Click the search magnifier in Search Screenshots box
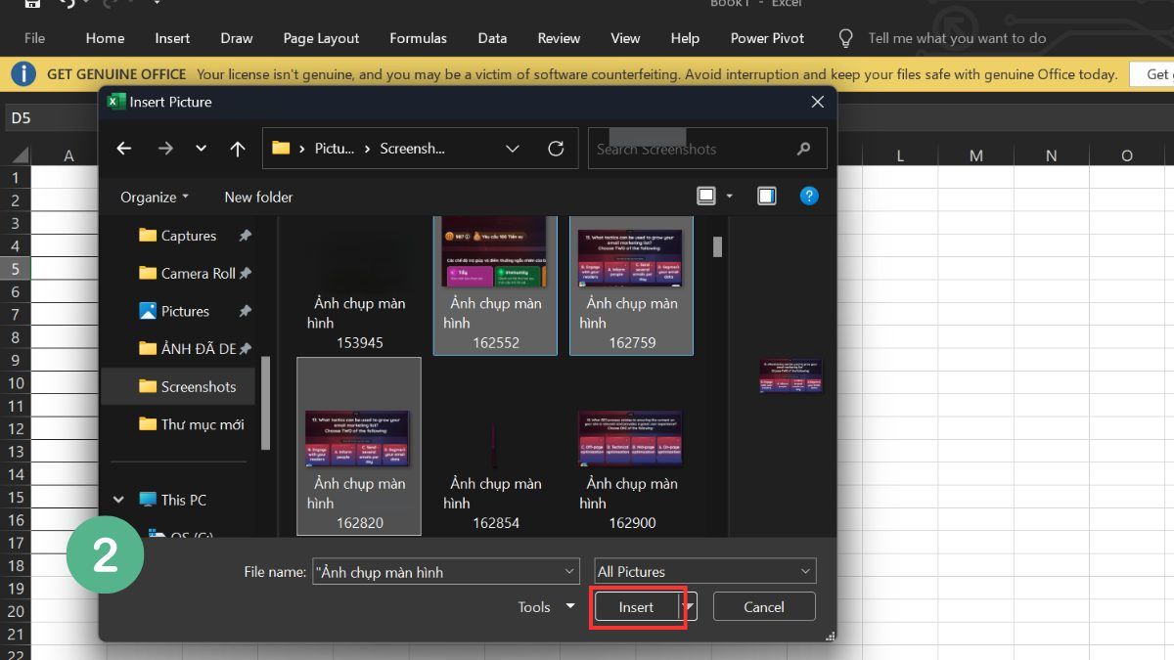The width and height of the screenshot is (1174, 660). coord(802,149)
